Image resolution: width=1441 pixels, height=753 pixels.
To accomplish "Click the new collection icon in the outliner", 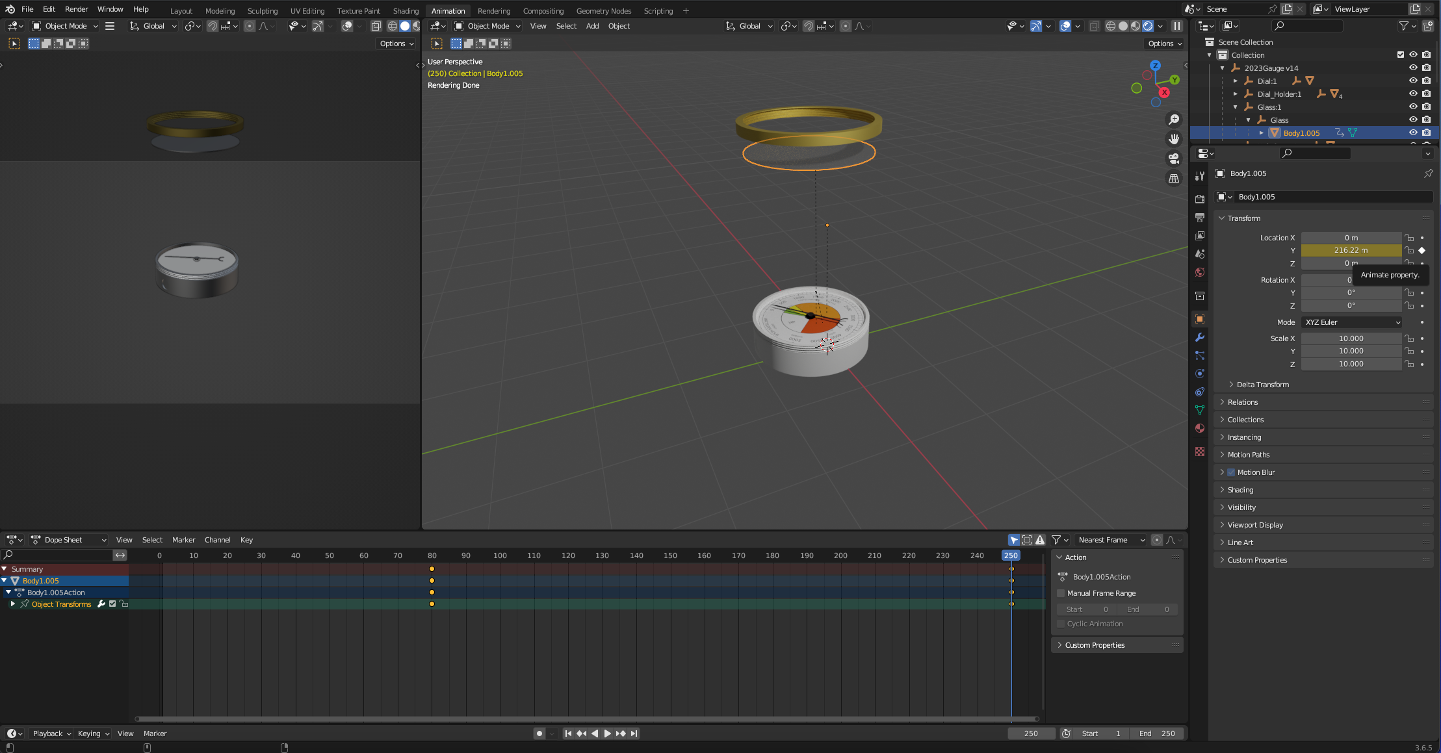I will 1428,26.
